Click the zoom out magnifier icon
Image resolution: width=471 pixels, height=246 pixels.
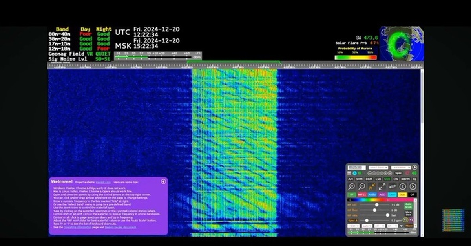pyautogui.click(x=362, y=187)
